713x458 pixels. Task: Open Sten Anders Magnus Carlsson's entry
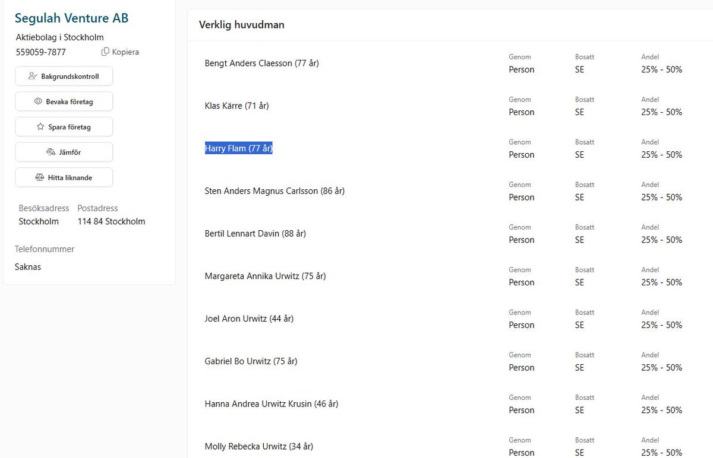point(275,191)
